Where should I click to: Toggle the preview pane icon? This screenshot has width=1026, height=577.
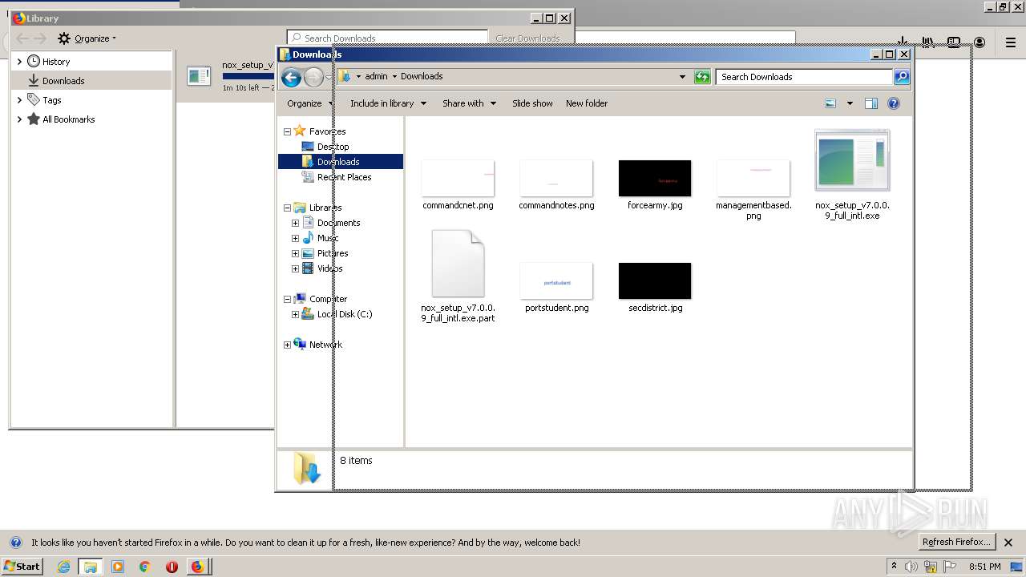[x=871, y=103]
